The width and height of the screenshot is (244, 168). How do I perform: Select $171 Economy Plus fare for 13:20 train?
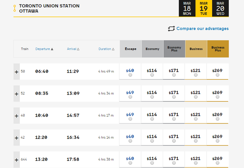174,163
